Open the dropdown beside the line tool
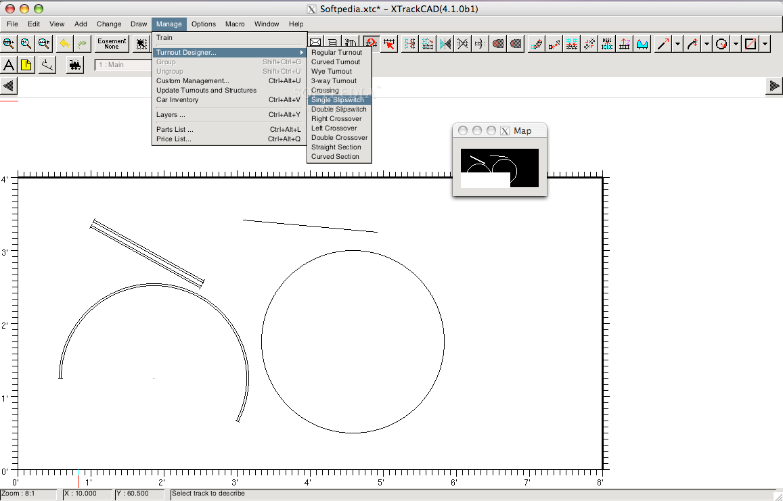Image resolution: width=783 pixels, height=501 pixels. [x=677, y=44]
